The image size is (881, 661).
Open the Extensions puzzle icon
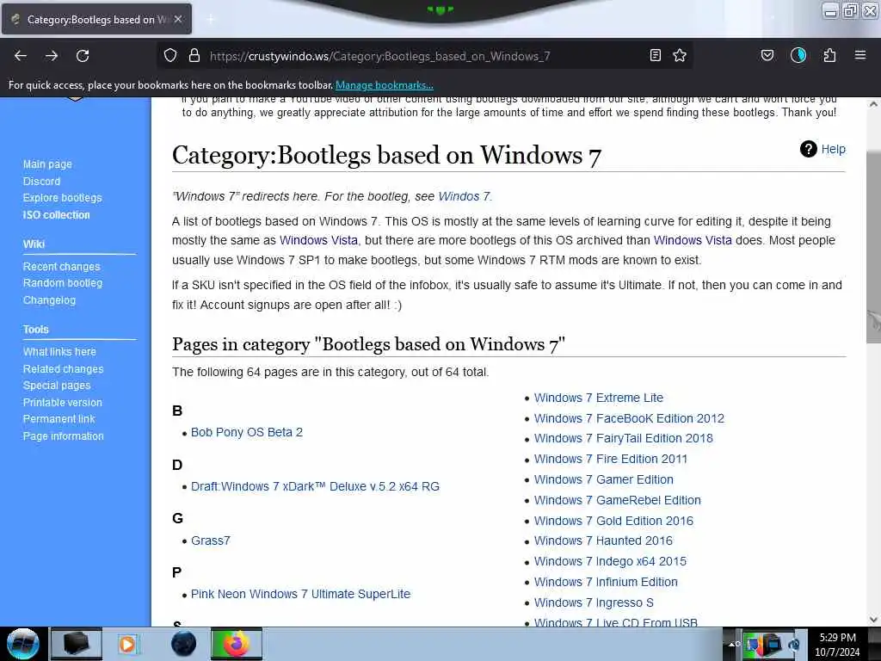coord(830,56)
